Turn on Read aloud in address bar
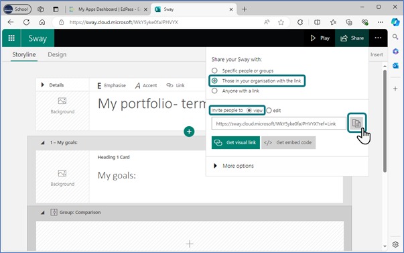The height and width of the screenshot is (253, 404). click(x=267, y=22)
